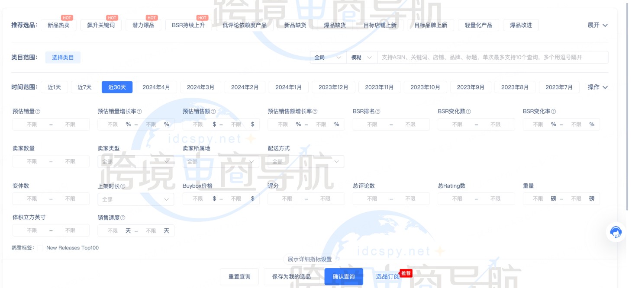Select the 近7天 time range tab
632x288 pixels.
pos(85,86)
